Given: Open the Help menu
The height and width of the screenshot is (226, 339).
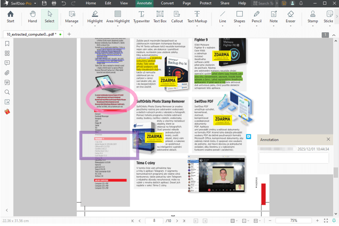Looking at the screenshot, I should (242, 3).
